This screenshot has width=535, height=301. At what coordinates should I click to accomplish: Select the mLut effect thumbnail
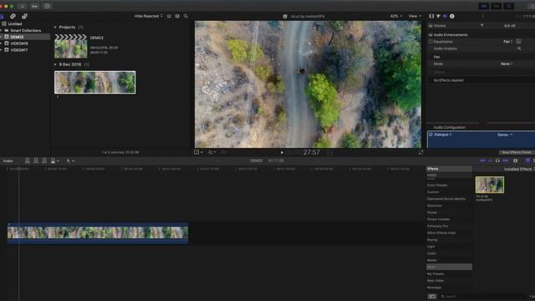click(x=490, y=185)
